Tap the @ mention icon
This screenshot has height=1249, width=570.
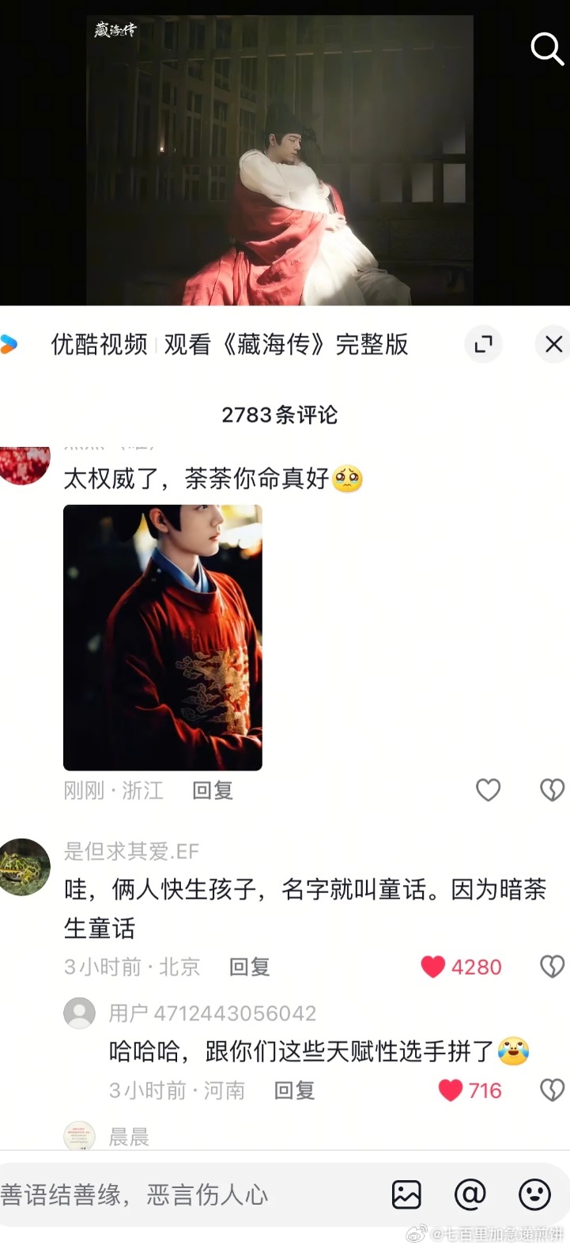[470, 1194]
